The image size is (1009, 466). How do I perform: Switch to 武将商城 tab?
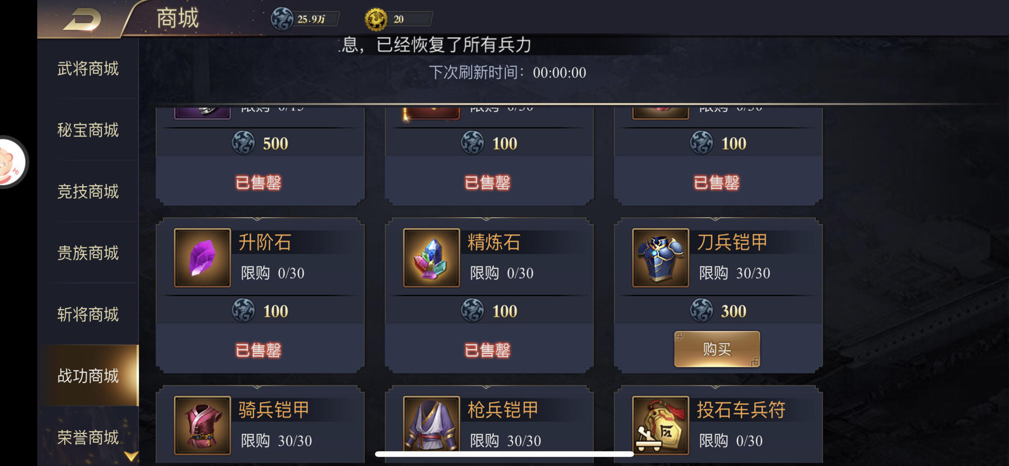(x=88, y=69)
